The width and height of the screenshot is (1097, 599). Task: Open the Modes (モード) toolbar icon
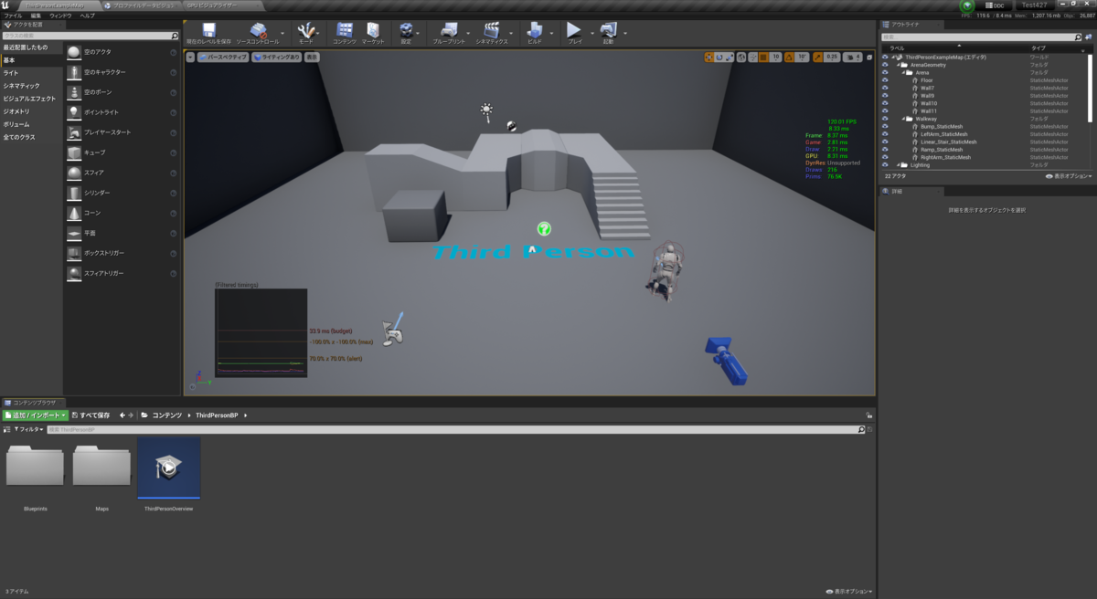305,30
